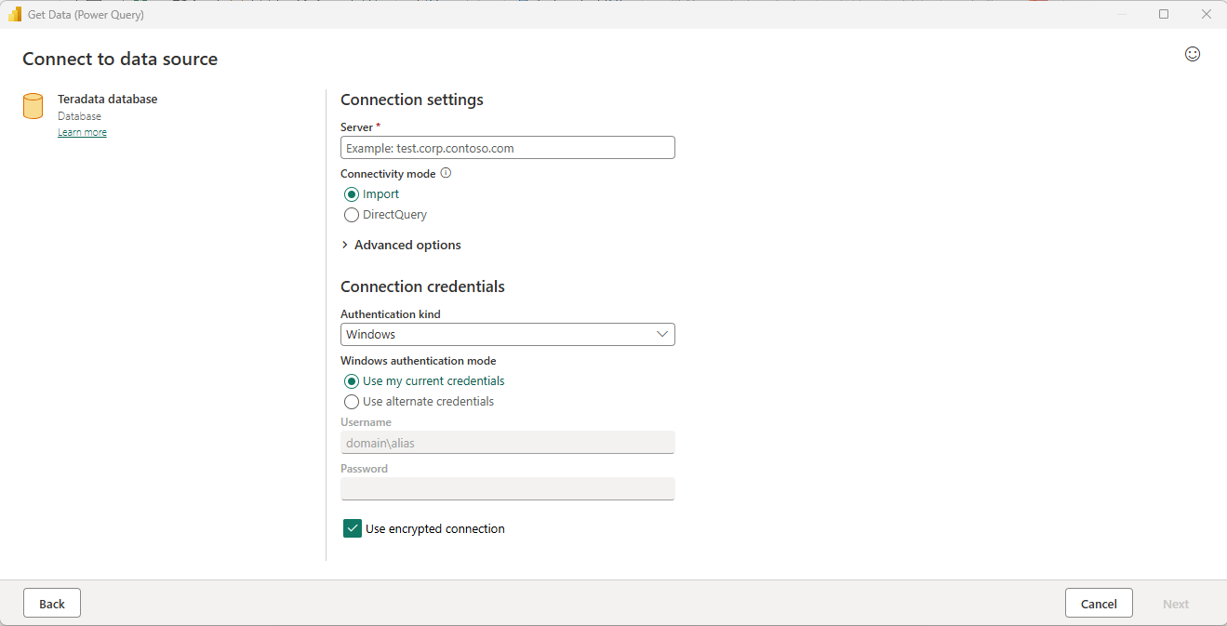Image resolution: width=1227 pixels, height=626 pixels.
Task: Open the Authentication kind dropdown
Action: pos(507,334)
